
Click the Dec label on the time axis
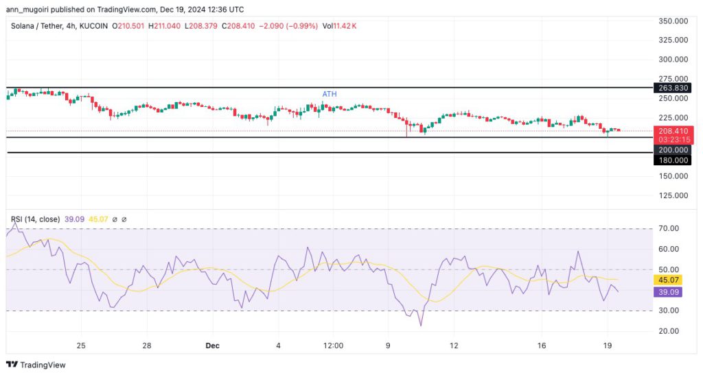pos(213,346)
